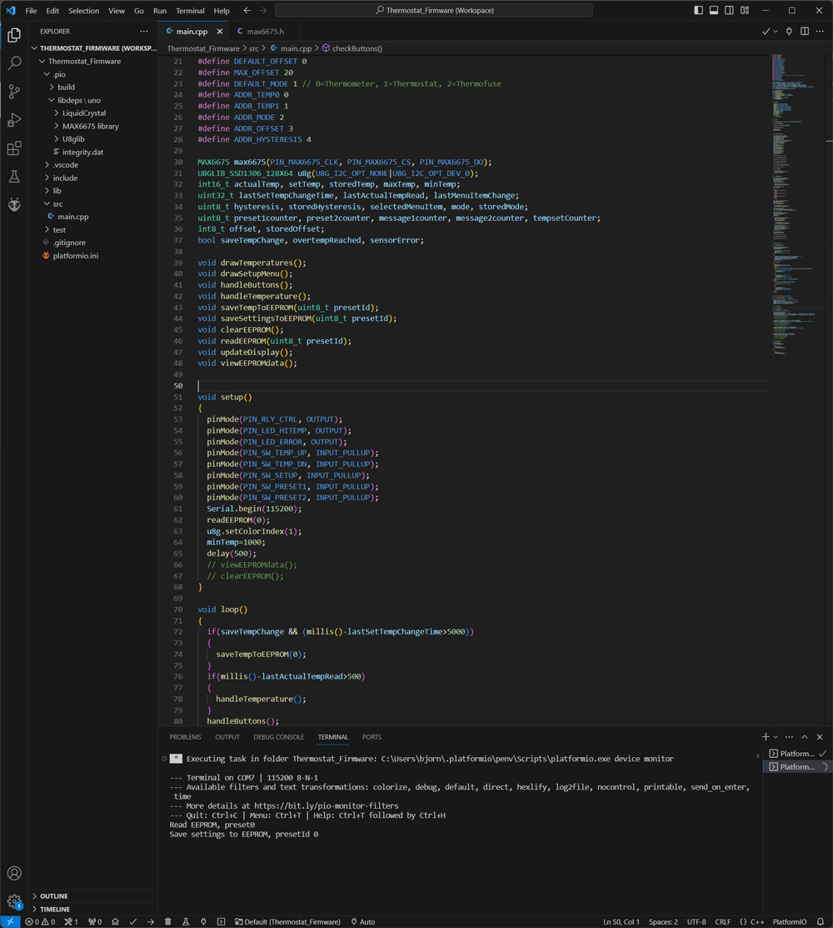833x928 pixels.
Task: Click PlatformIO Upload arrow in status bar
Action: point(150,921)
